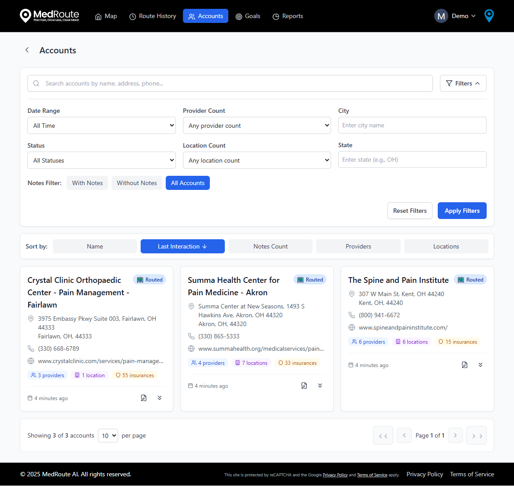Open notes icon on Crystal Clinic card
The width and height of the screenshot is (514, 486).
coord(144,398)
